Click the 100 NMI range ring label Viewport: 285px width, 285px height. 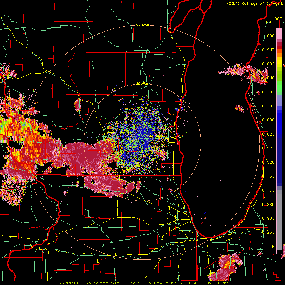(x=142, y=25)
